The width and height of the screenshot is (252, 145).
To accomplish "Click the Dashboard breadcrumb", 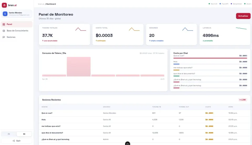I will (x=51, y=4).
